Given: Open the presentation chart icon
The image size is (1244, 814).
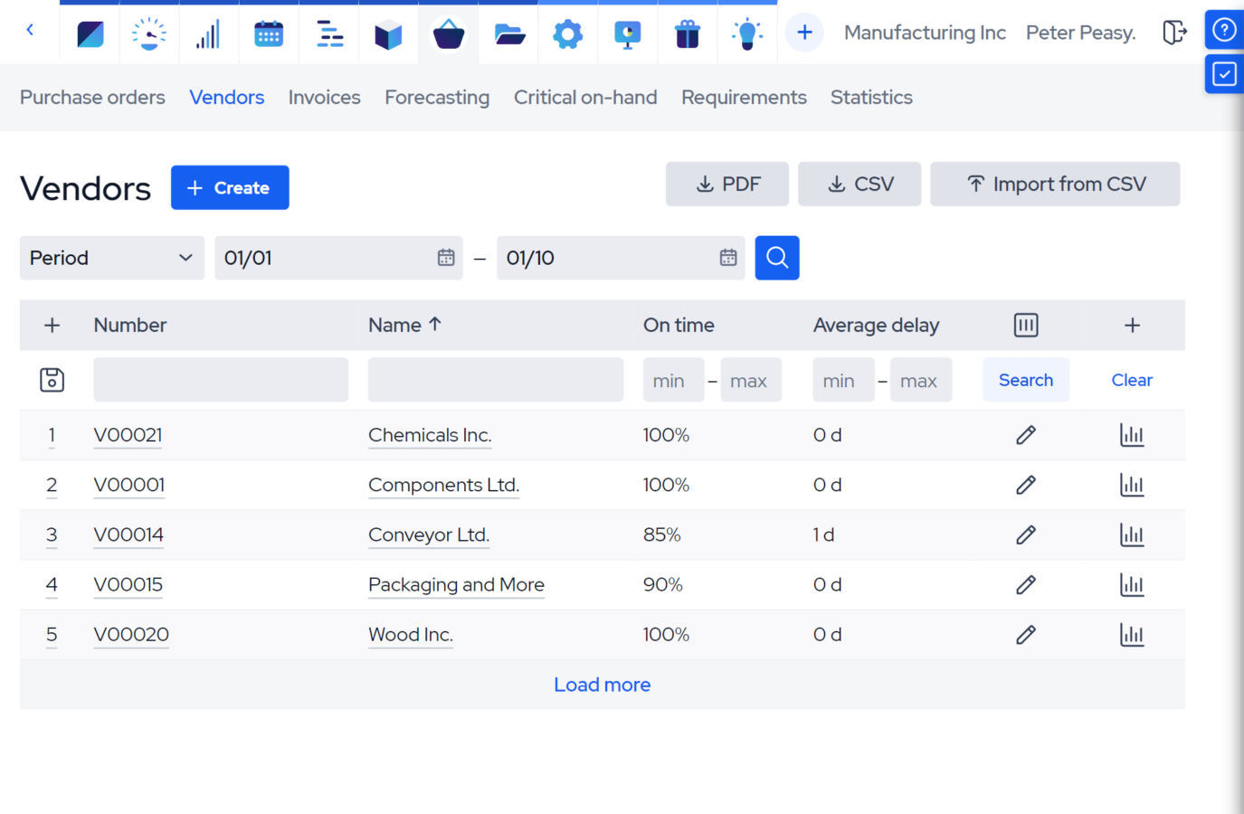Looking at the screenshot, I should (627, 33).
